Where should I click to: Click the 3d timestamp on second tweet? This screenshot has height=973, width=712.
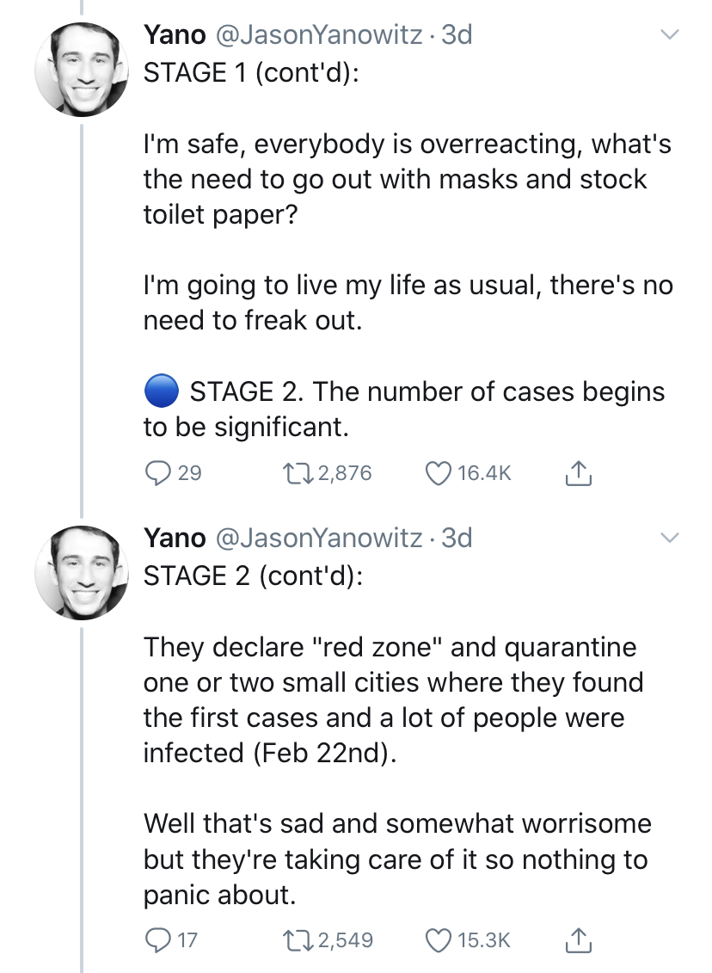tap(457, 538)
